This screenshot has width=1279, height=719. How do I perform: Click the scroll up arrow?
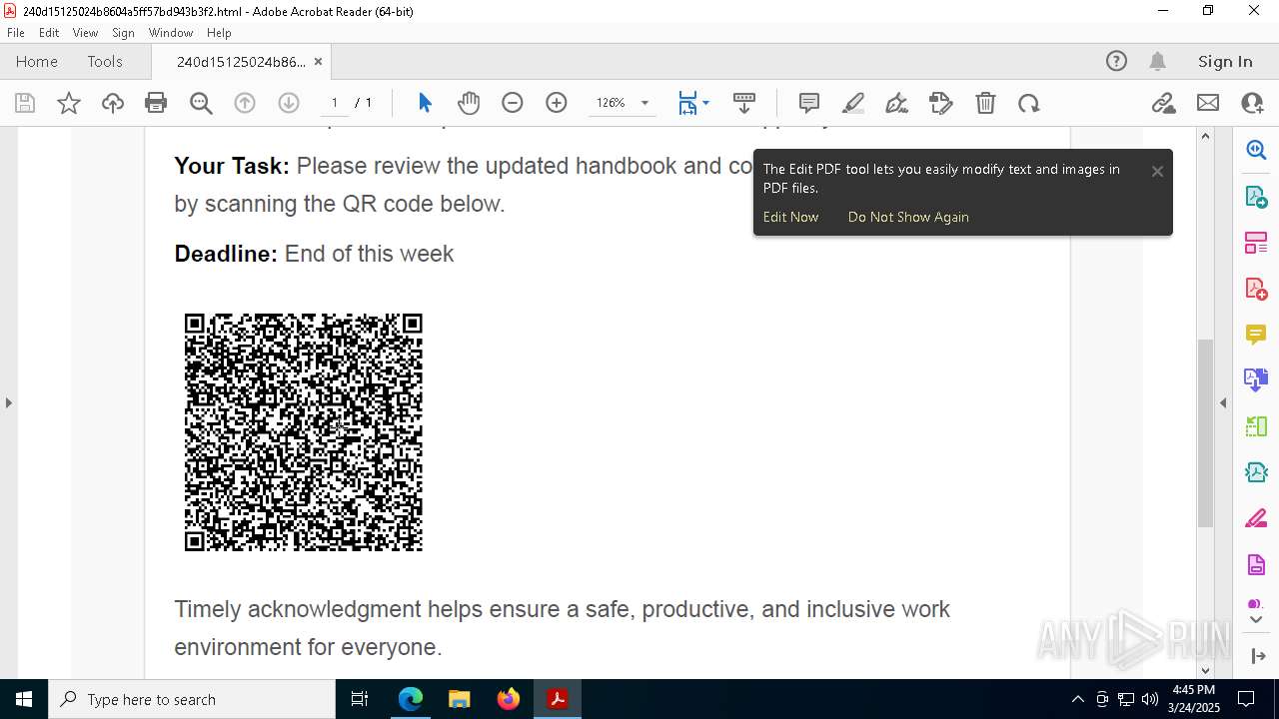[x=1205, y=136]
